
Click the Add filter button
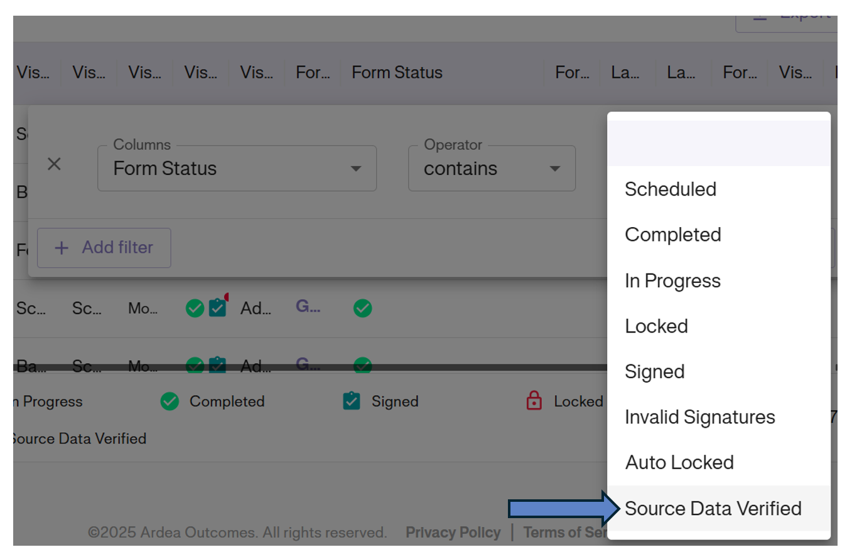[104, 248]
